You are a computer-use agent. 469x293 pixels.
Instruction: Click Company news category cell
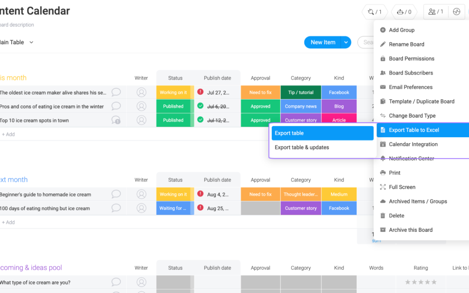coord(301,106)
